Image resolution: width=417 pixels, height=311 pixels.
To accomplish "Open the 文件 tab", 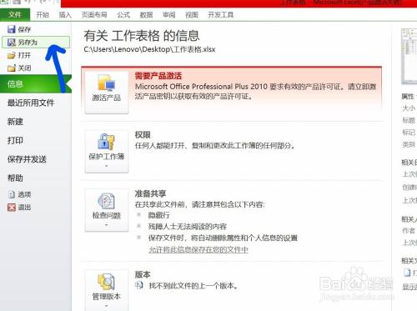I will pos(15,14).
